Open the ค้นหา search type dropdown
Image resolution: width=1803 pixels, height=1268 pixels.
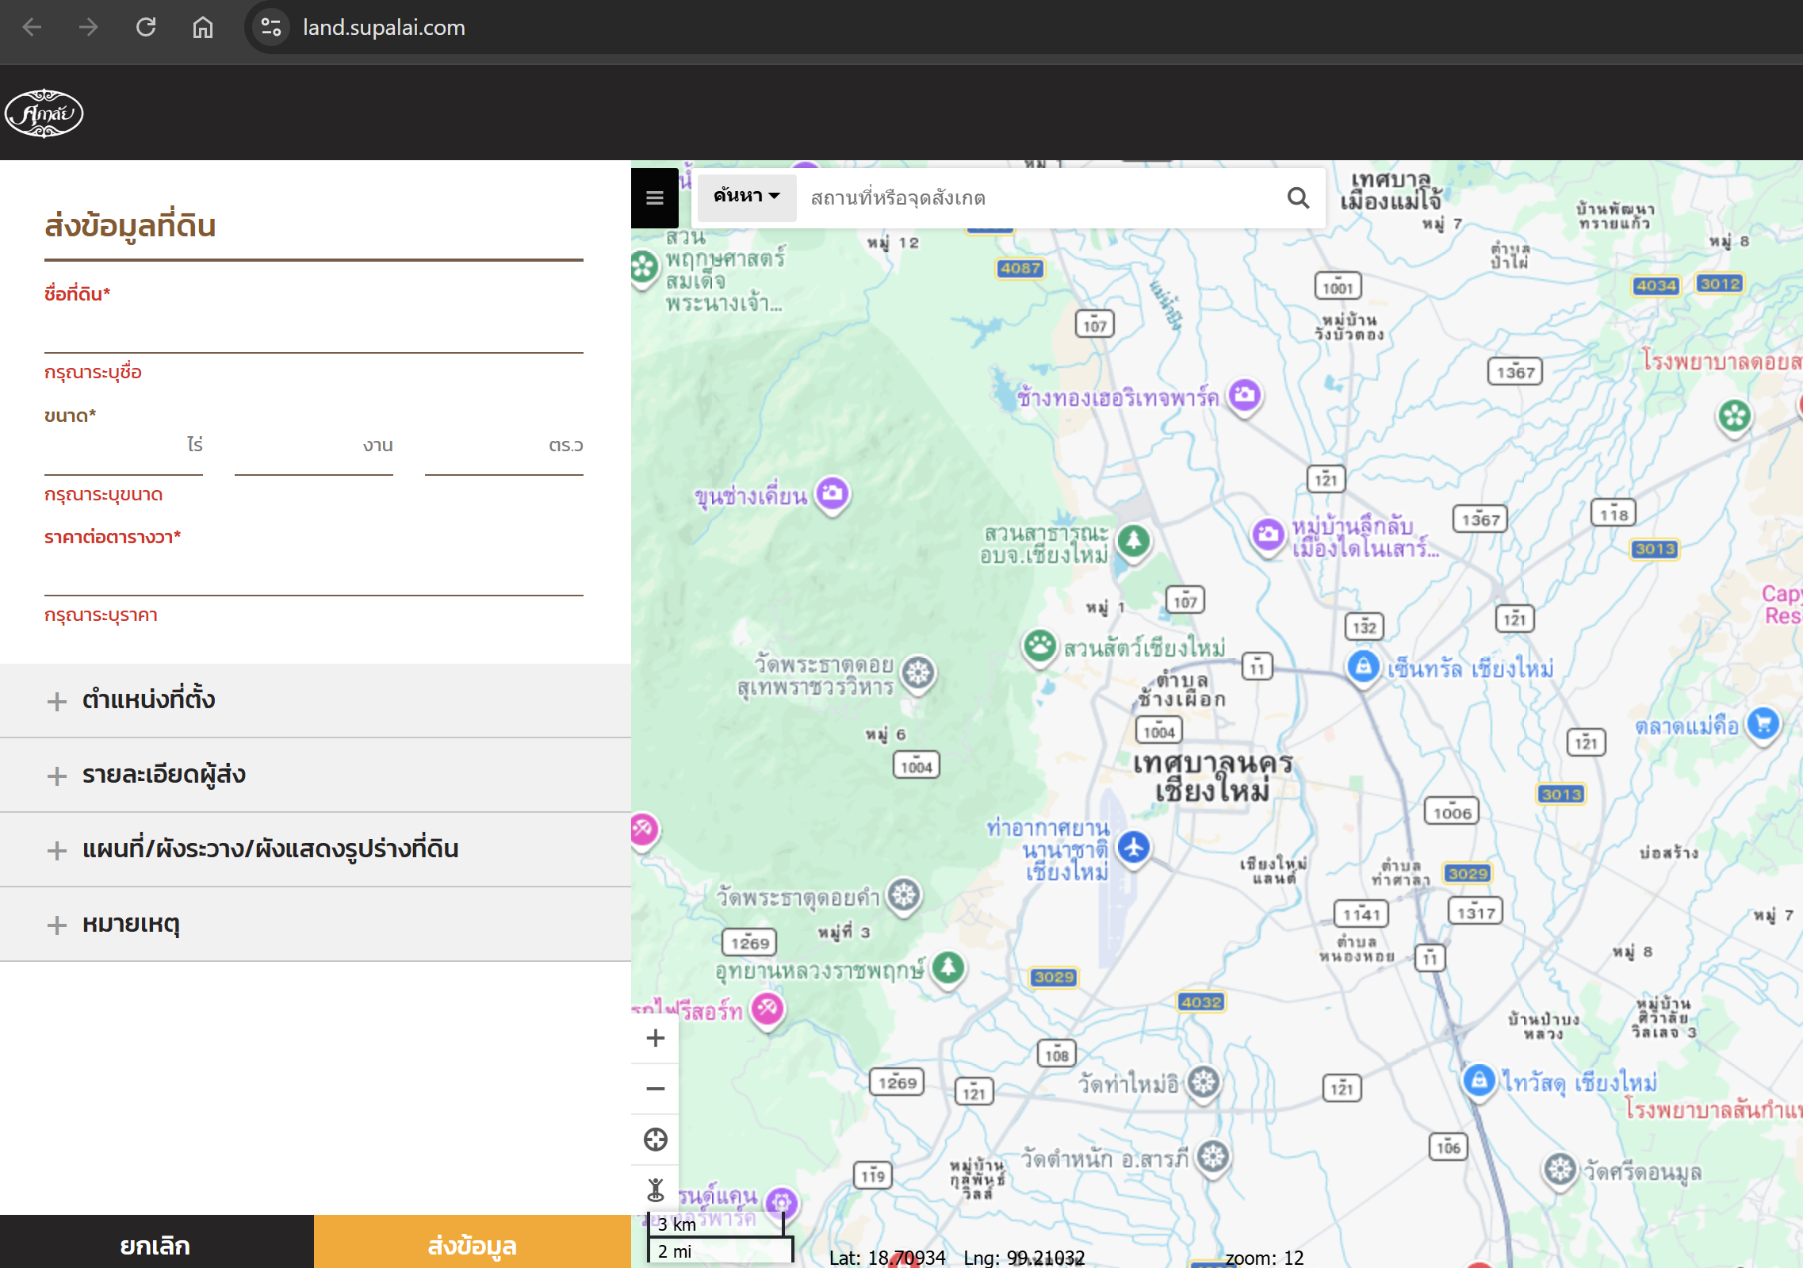pos(746,197)
